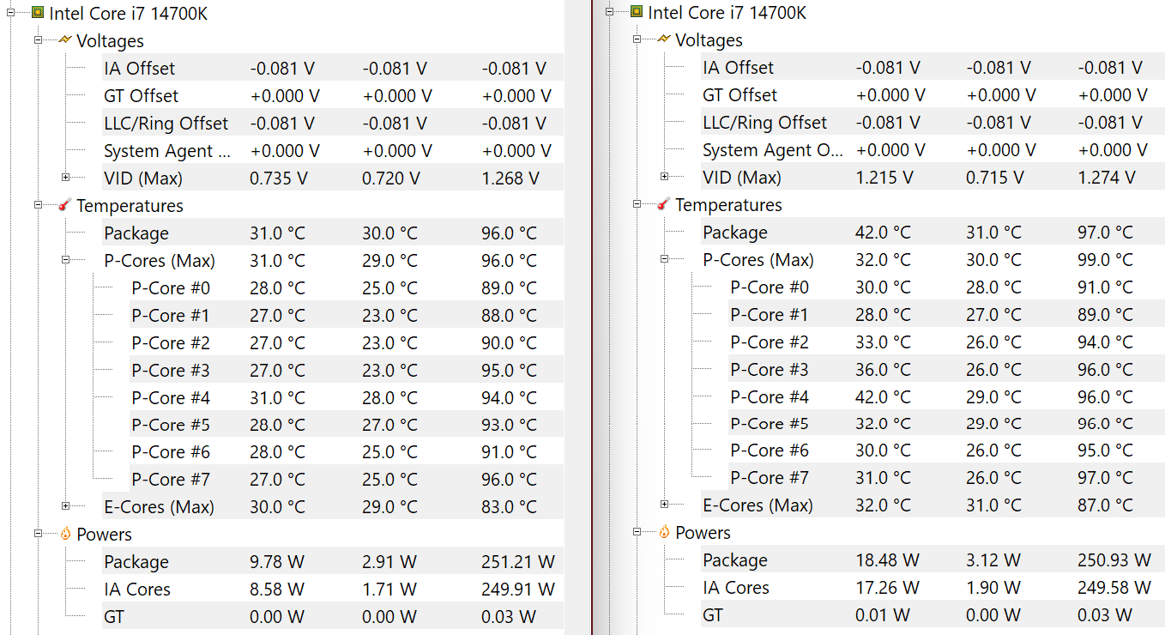Collapse the Voltages group in the right panel
The width and height of the screenshot is (1165, 635).
[x=637, y=39]
